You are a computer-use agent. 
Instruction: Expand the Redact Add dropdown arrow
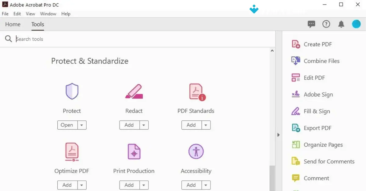tap(144, 125)
